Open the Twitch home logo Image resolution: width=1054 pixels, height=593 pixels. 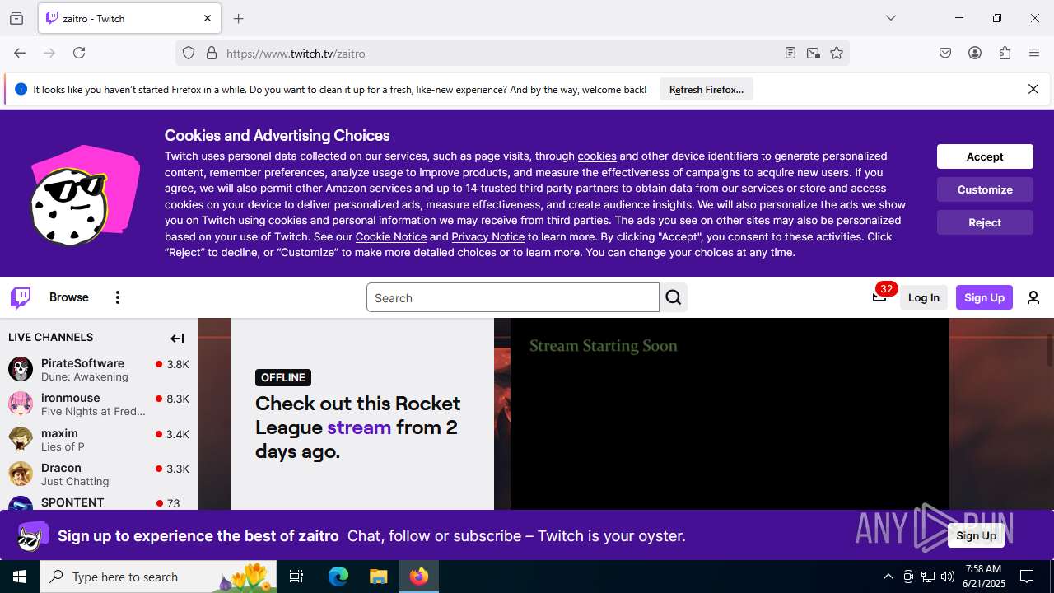point(21,297)
